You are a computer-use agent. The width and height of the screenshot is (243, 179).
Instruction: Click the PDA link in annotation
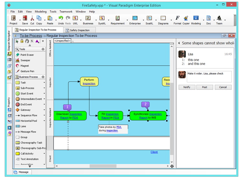pos(119,127)
